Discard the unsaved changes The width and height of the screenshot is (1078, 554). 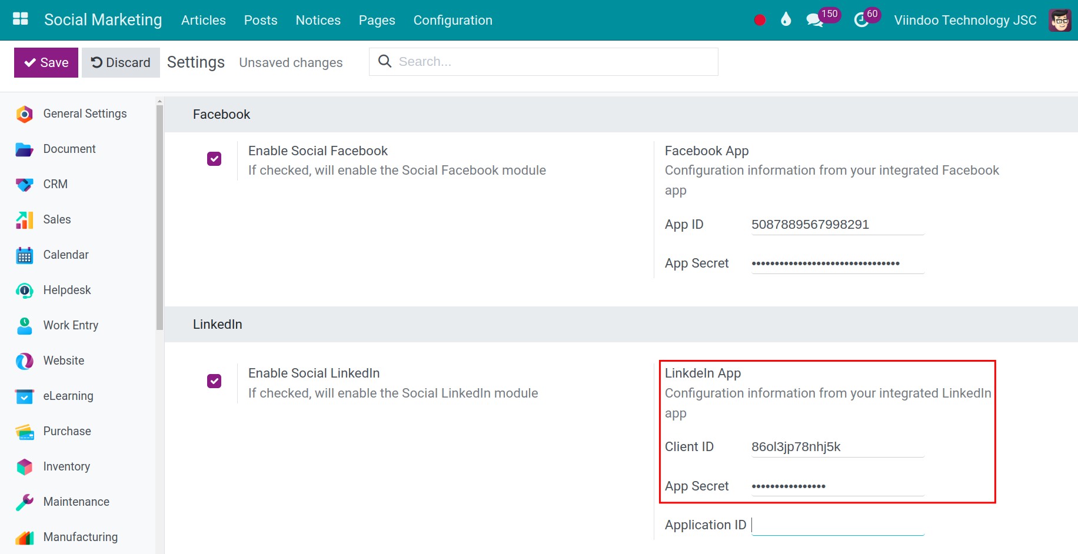(121, 62)
